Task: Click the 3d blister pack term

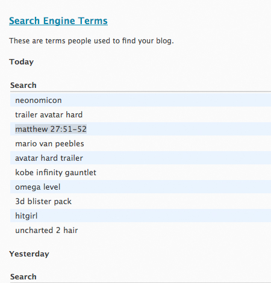Action: click(x=43, y=201)
